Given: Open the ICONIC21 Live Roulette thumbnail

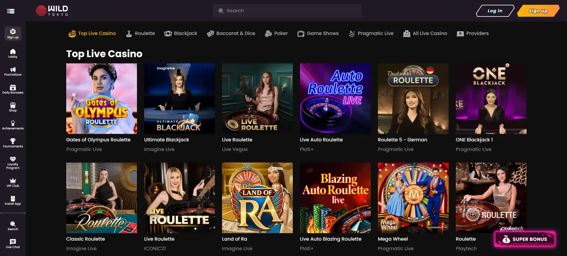Looking at the screenshot, I should [x=180, y=198].
